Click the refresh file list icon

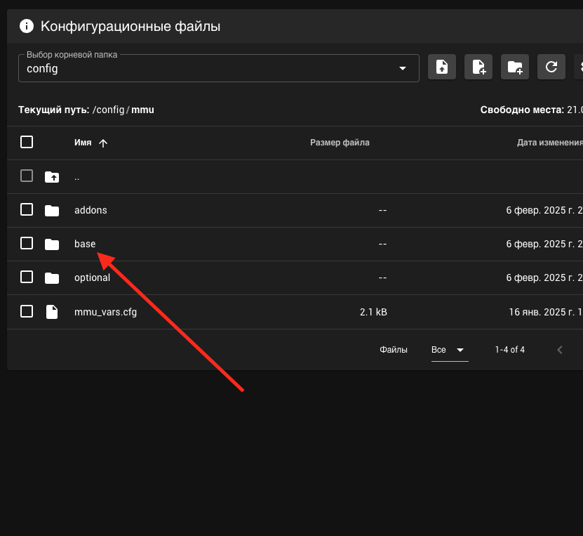click(x=551, y=67)
